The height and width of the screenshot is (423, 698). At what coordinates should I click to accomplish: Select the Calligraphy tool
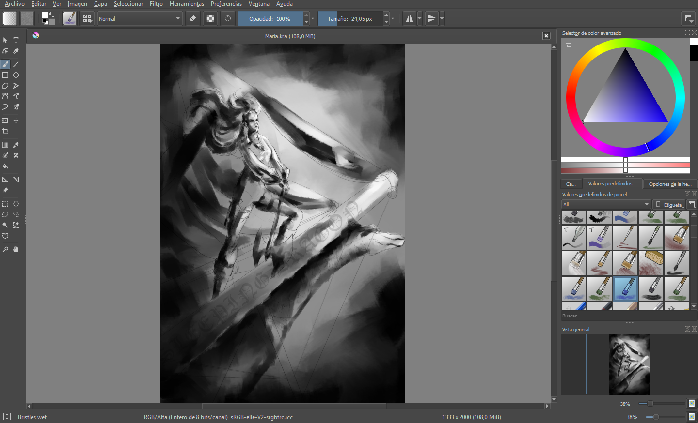[x=16, y=51]
